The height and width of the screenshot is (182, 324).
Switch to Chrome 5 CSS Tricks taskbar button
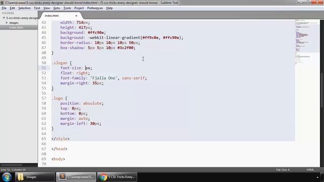117,177
